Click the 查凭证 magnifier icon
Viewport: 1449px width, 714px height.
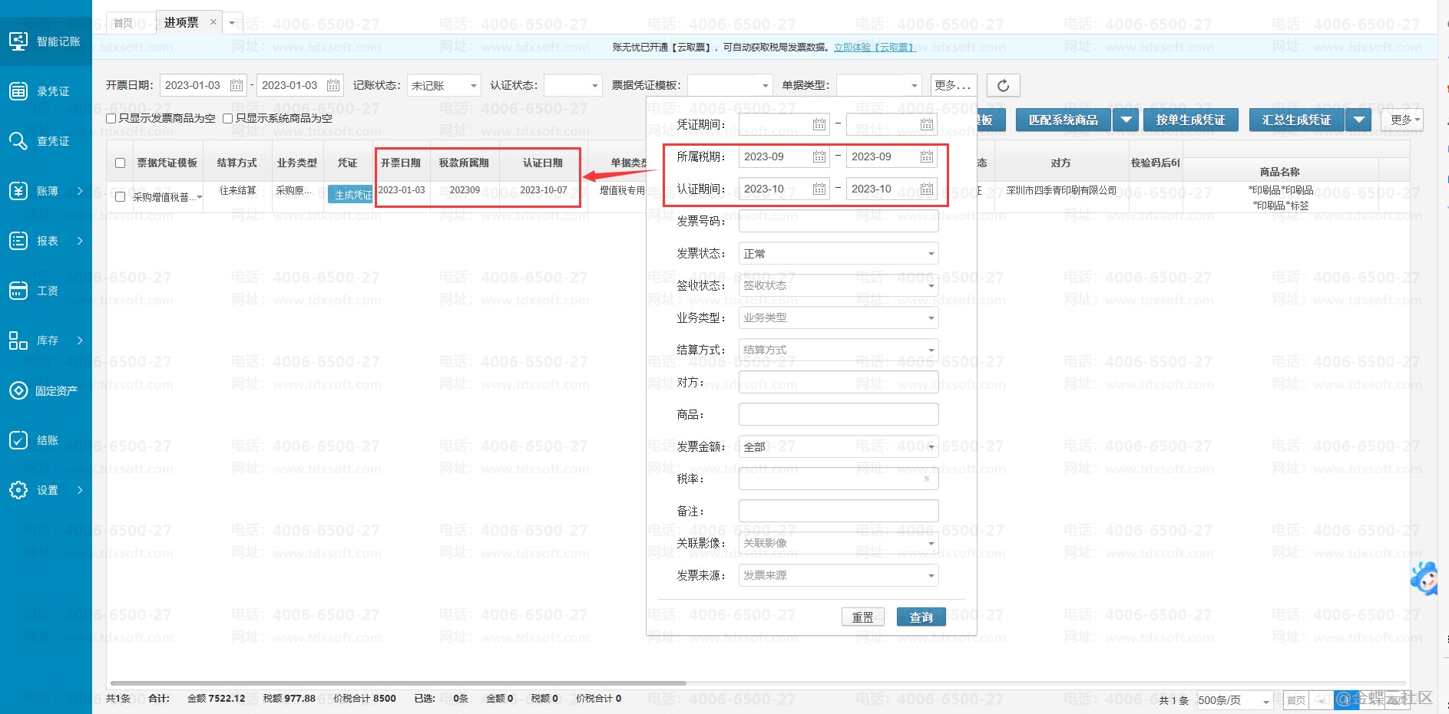[18, 141]
